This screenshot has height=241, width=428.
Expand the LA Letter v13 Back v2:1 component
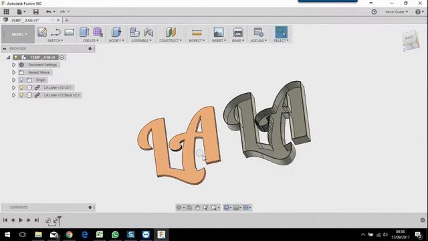click(13, 95)
